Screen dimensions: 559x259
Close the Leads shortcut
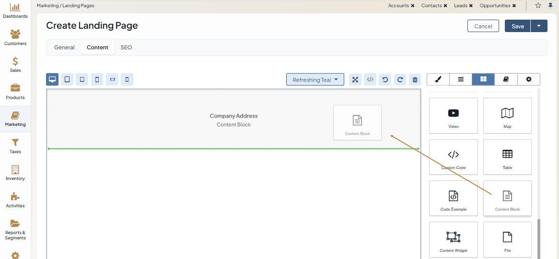point(471,6)
